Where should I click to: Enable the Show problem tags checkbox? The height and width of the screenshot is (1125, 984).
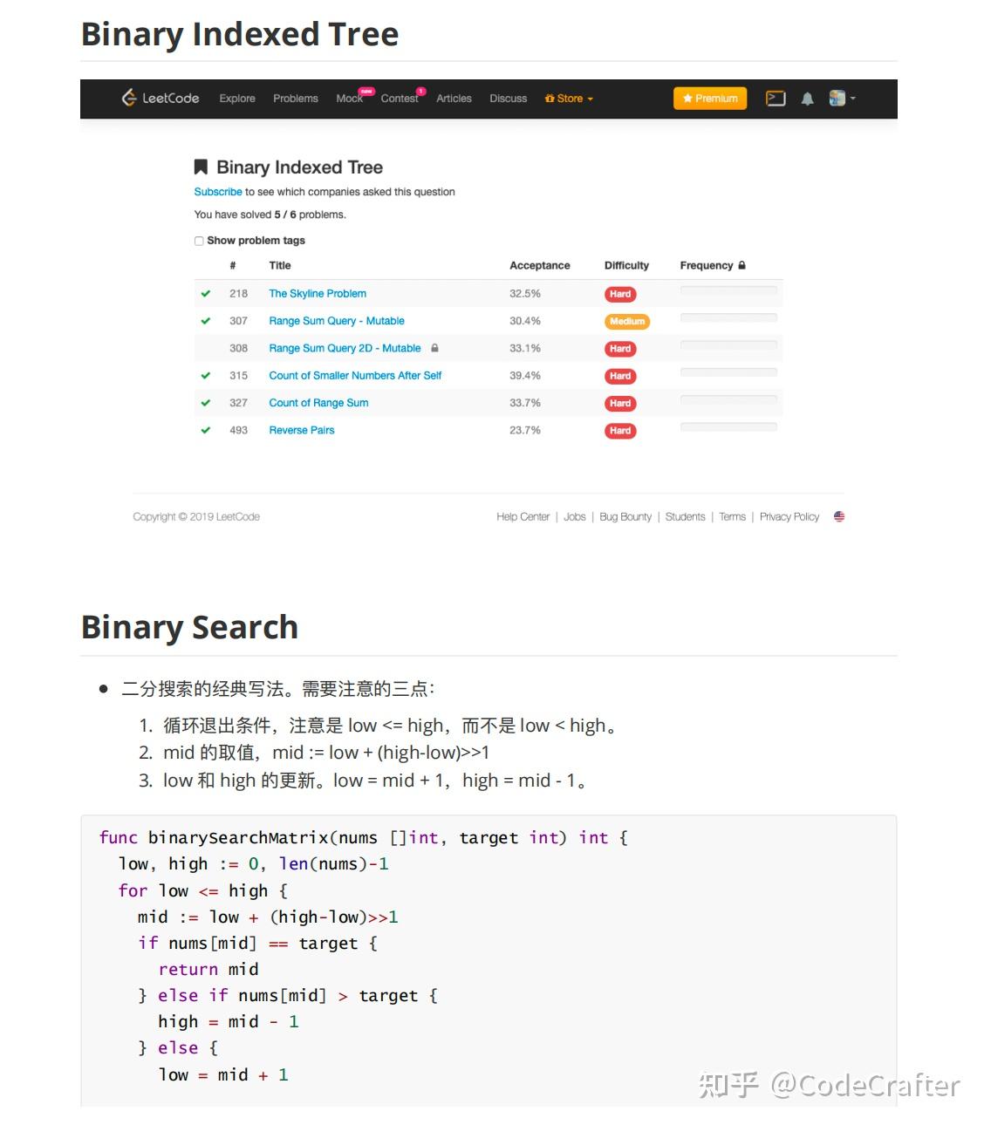pos(199,241)
